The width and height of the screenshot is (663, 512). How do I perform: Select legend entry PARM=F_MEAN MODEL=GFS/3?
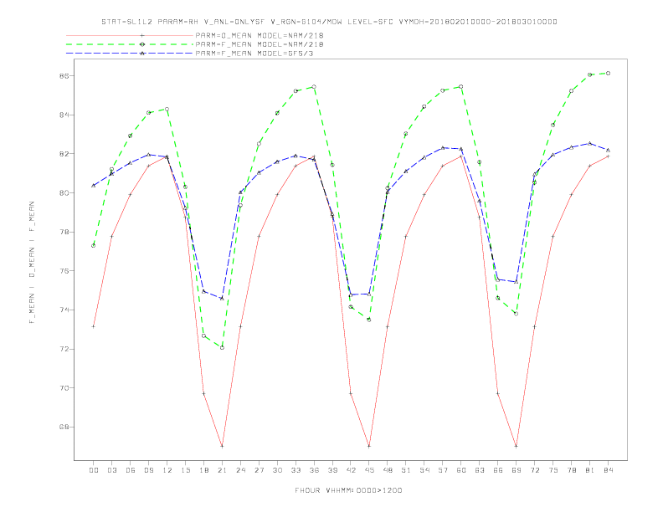(x=254, y=54)
